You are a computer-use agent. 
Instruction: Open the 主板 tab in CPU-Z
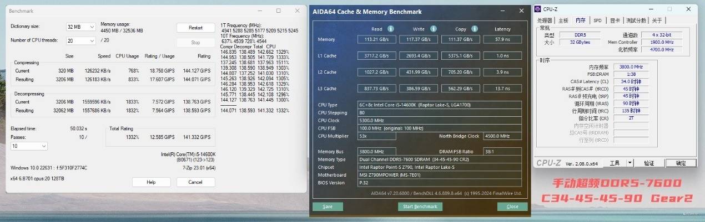(x=563, y=20)
